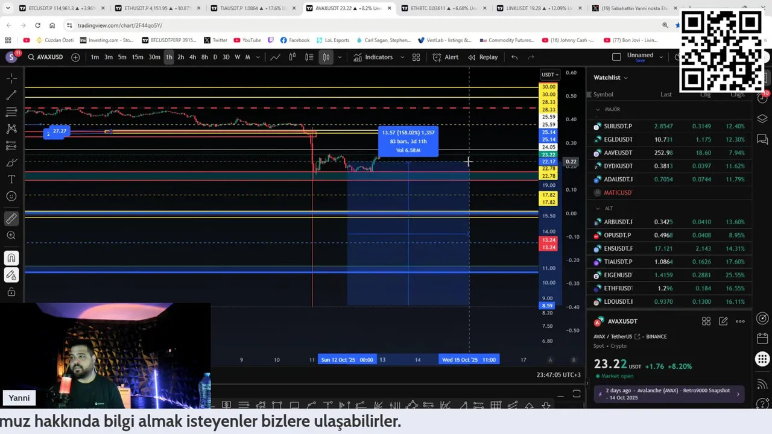This screenshot has height=434, width=772.
Task: Open the 23:47:05 UTC+3 timezone menu
Action: point(558,375)
